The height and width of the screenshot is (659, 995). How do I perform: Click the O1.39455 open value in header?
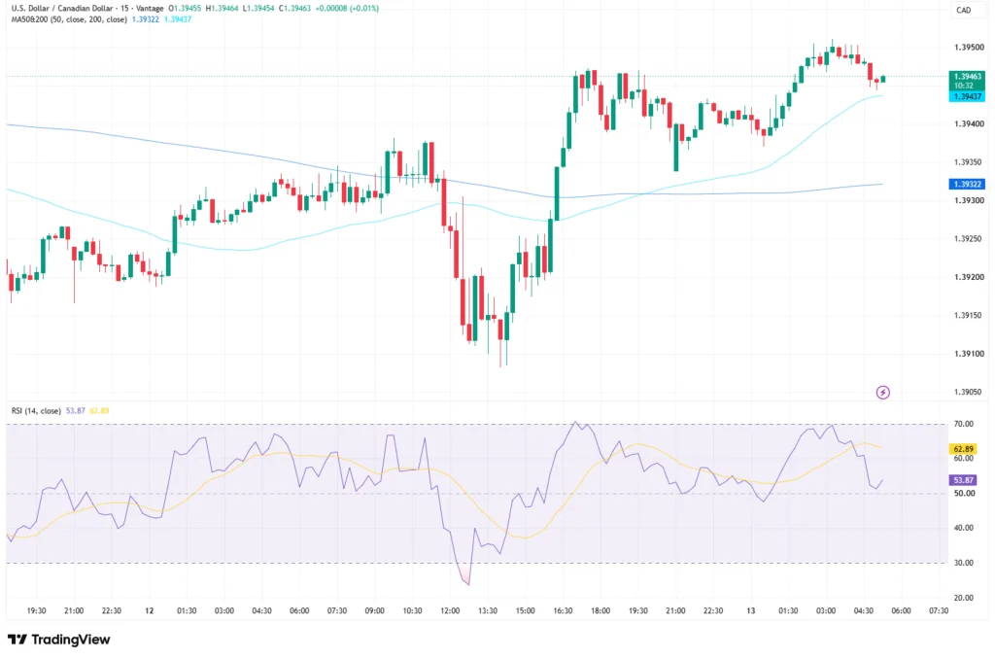[x=185, y=8]
